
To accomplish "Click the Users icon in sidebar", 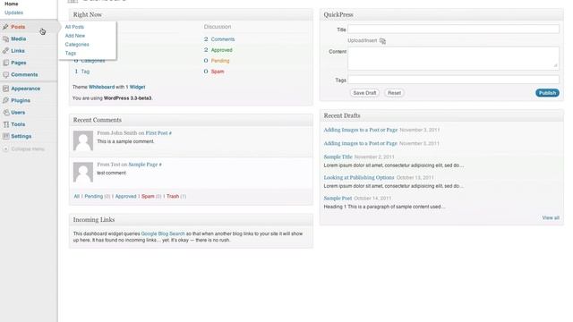I will tap(5, 113).
